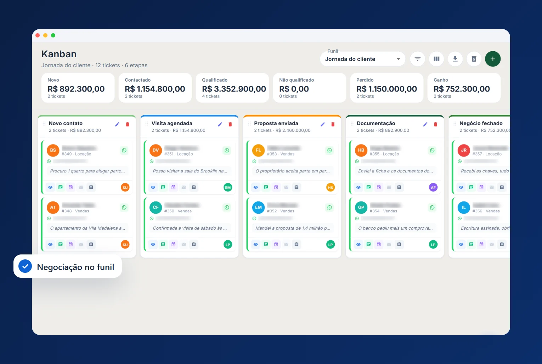The image size is (542, 364).
Task: Edit the Proposta enviada column
Action: (323, 124)
